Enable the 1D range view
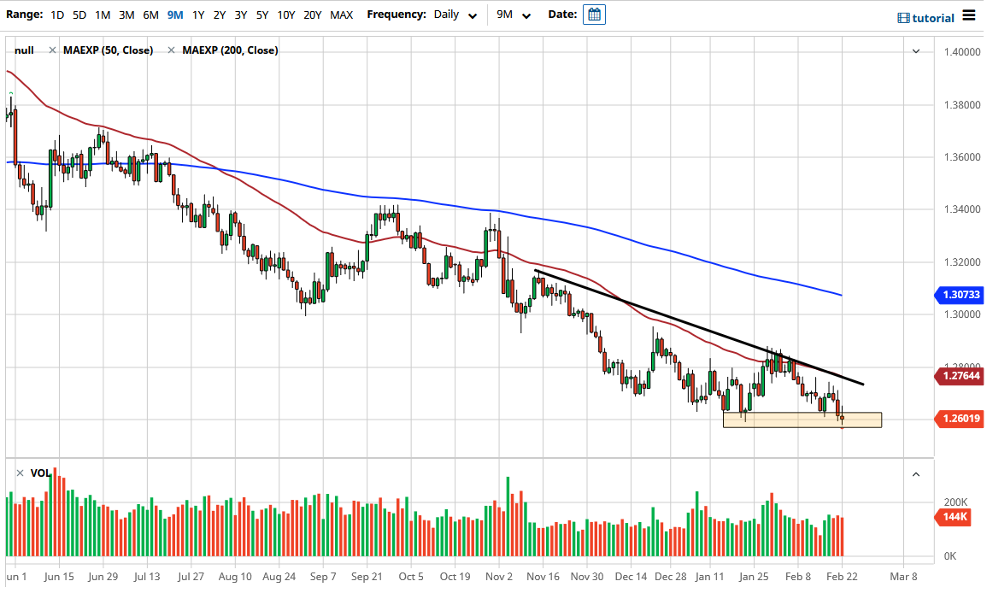Screen dimensions: 987x593 (x=56, y=15)
